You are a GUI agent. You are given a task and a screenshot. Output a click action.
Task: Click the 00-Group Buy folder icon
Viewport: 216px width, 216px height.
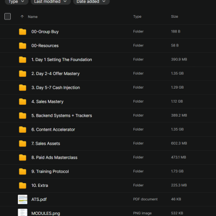click(x=23, y=32)
